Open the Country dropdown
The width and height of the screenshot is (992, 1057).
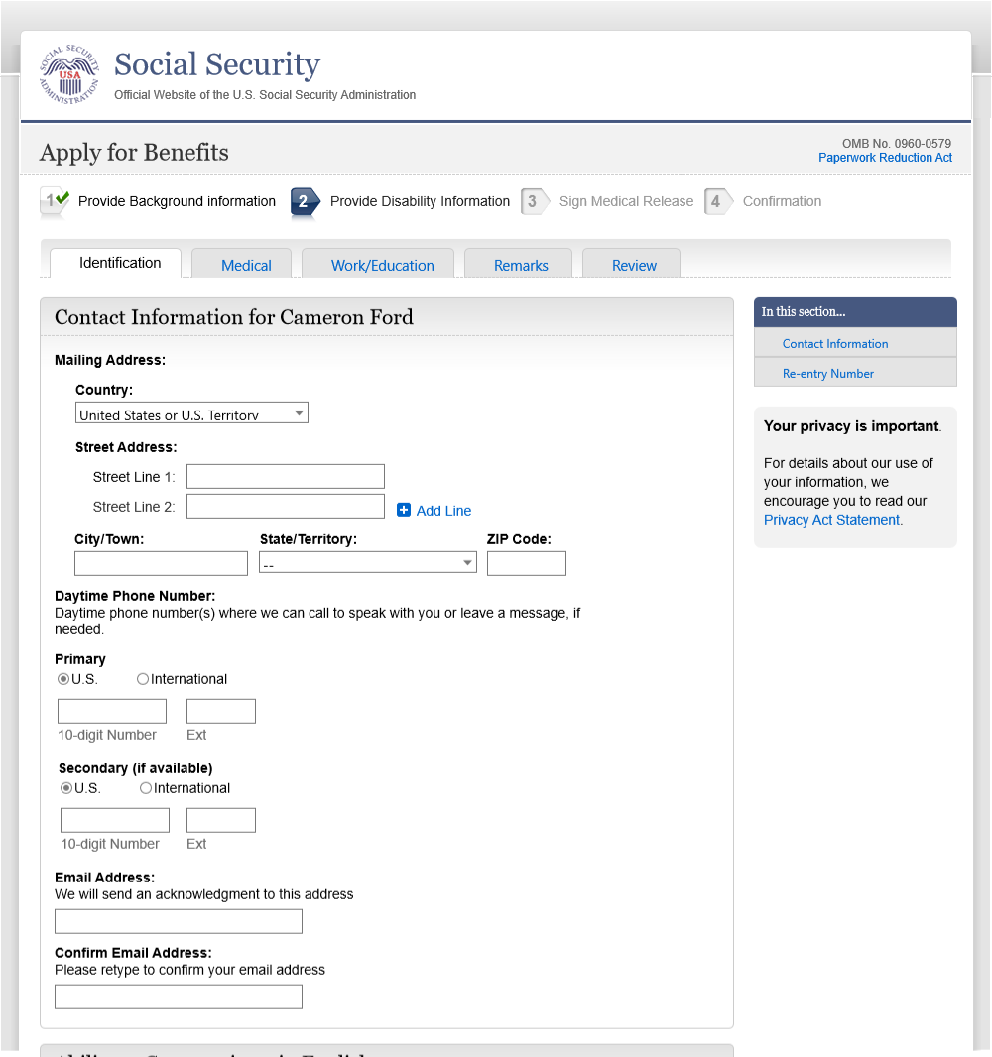coord(191,413)
